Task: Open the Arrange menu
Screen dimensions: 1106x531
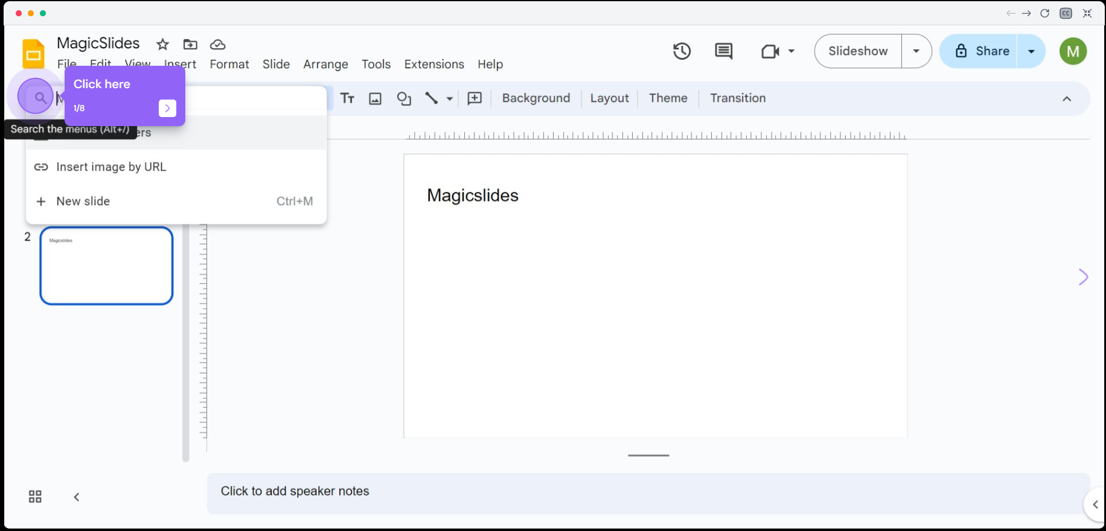Action: pyautogui.click(x=326, y=65)
